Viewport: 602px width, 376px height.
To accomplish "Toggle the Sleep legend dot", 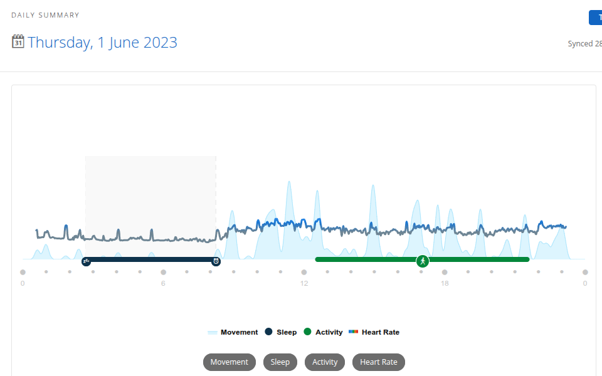I will [269, 332].
